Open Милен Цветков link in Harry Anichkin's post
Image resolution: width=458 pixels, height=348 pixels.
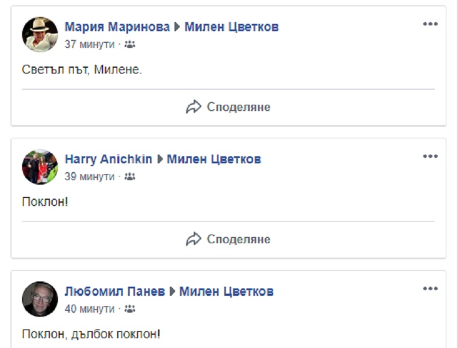(214, 159)
